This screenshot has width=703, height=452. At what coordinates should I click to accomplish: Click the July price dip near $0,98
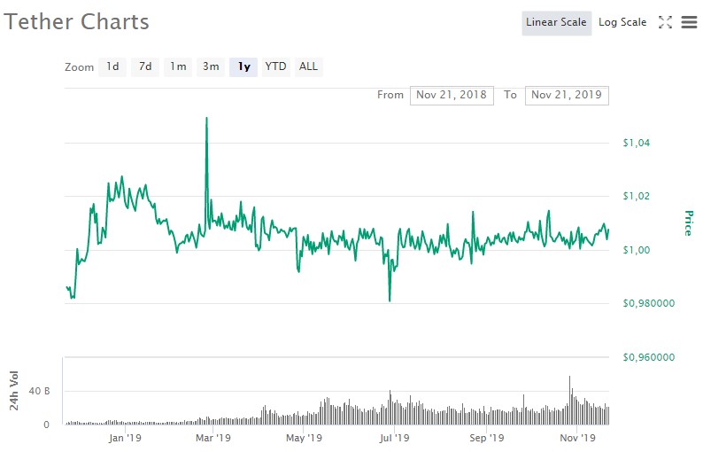390,300
